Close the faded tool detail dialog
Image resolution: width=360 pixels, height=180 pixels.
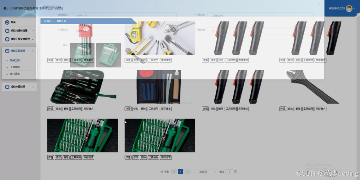(x=319, y=4)
